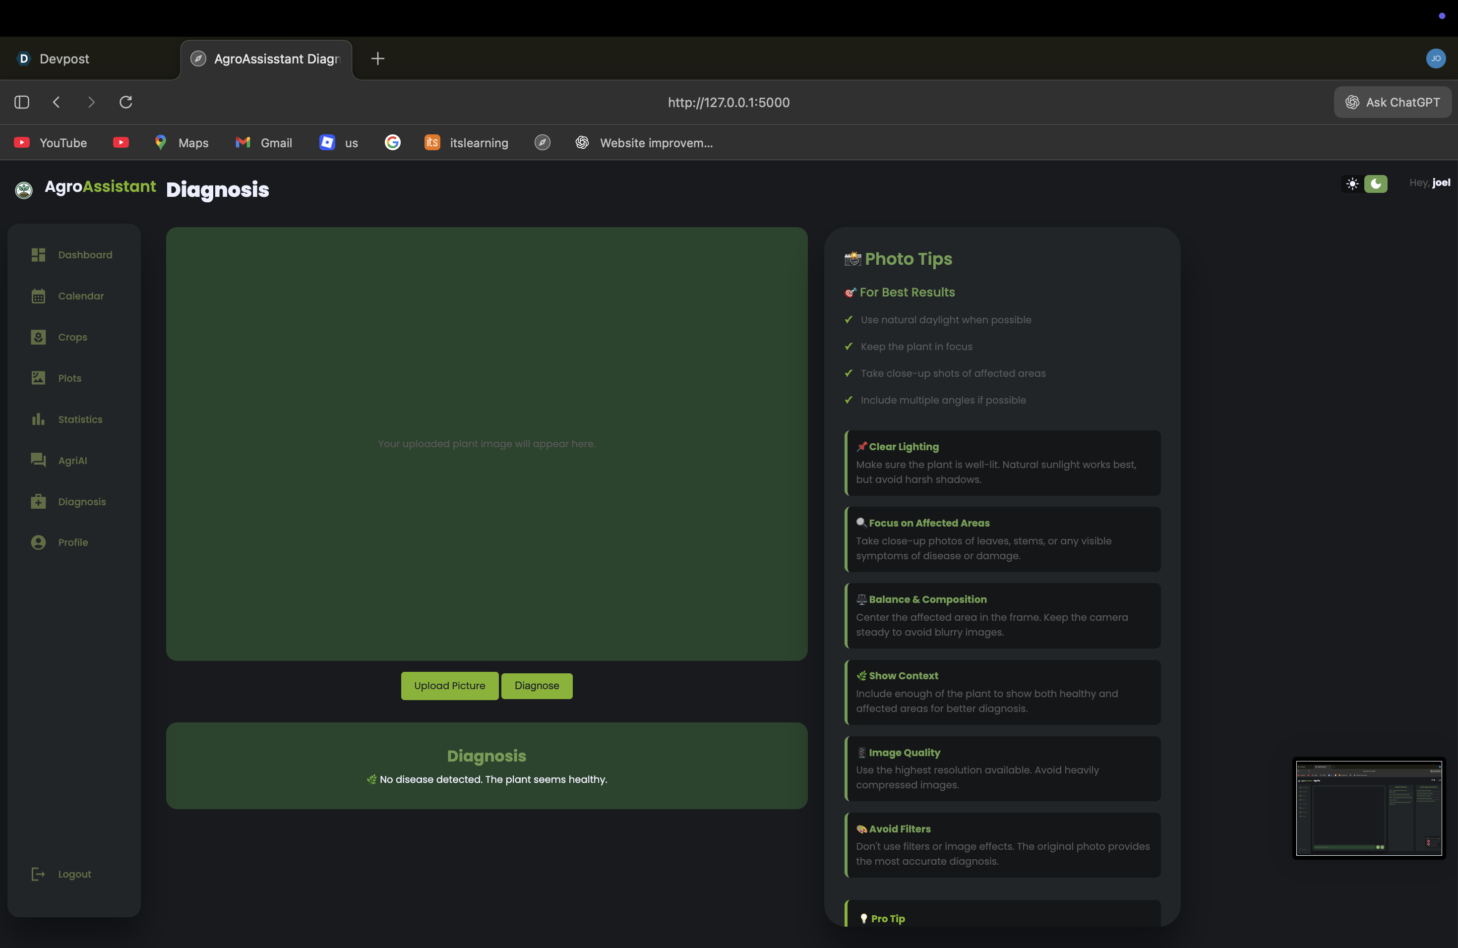The image size is (1458, 948).
Task: Open the Plots sidebar icon
Action: 38,378
